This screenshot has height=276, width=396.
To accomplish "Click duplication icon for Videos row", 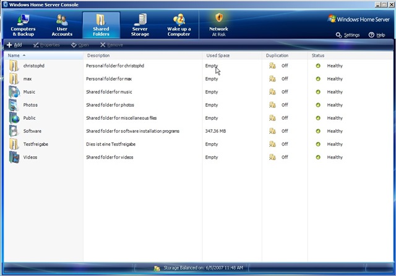I will (272, 157).
